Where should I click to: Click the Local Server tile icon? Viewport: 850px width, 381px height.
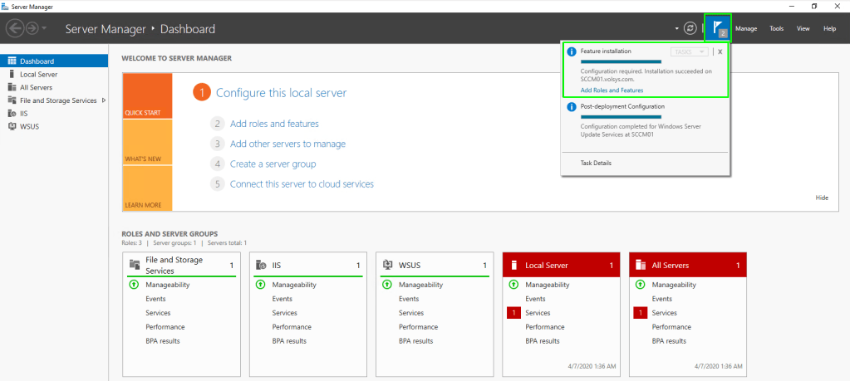tap(513, 265)
